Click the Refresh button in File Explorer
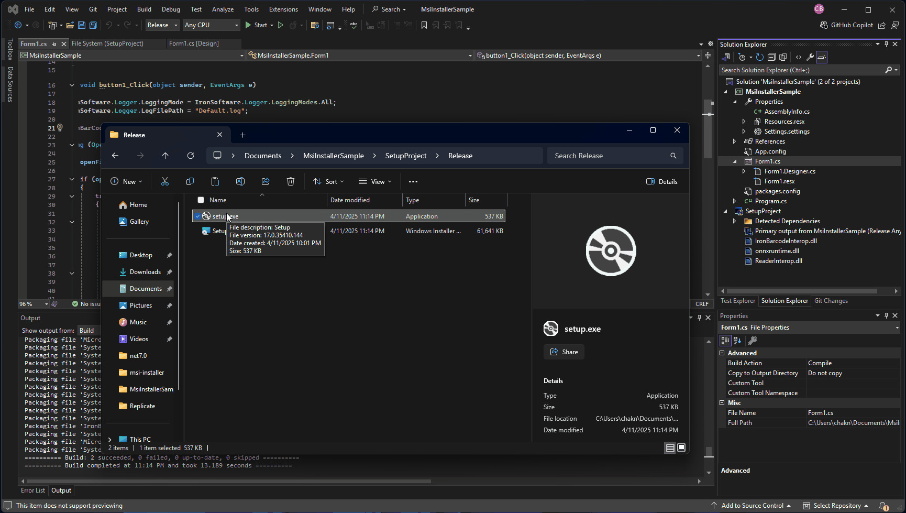 191,156
